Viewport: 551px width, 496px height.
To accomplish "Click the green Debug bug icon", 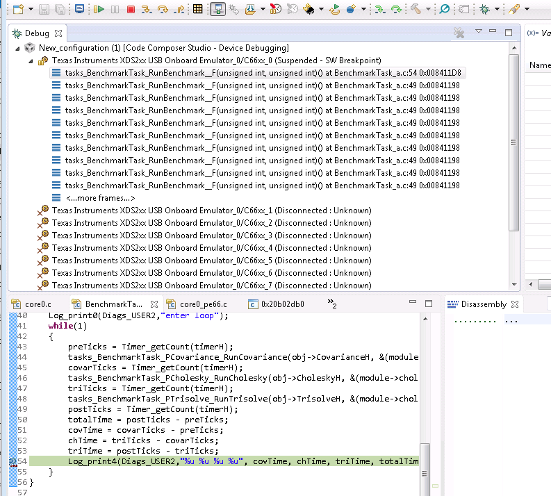I will pos(484,9).
